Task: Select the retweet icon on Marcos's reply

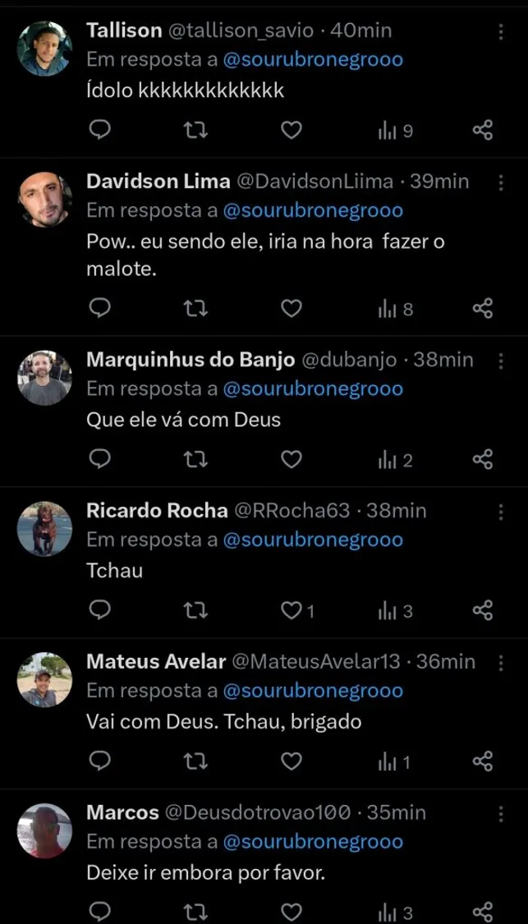Action: [x=195, y=910]
